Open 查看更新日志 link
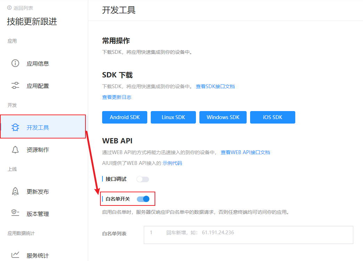Viewport: 363px width, 261px height. [117, 97]
